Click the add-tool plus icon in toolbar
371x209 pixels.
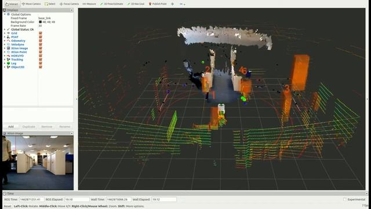point(172,4)
